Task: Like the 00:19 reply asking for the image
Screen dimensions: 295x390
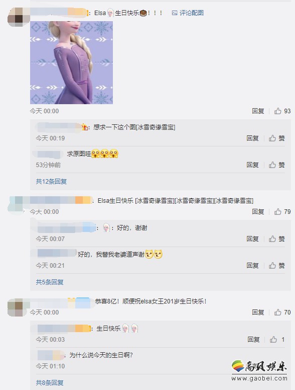Action: coord(276,138)
